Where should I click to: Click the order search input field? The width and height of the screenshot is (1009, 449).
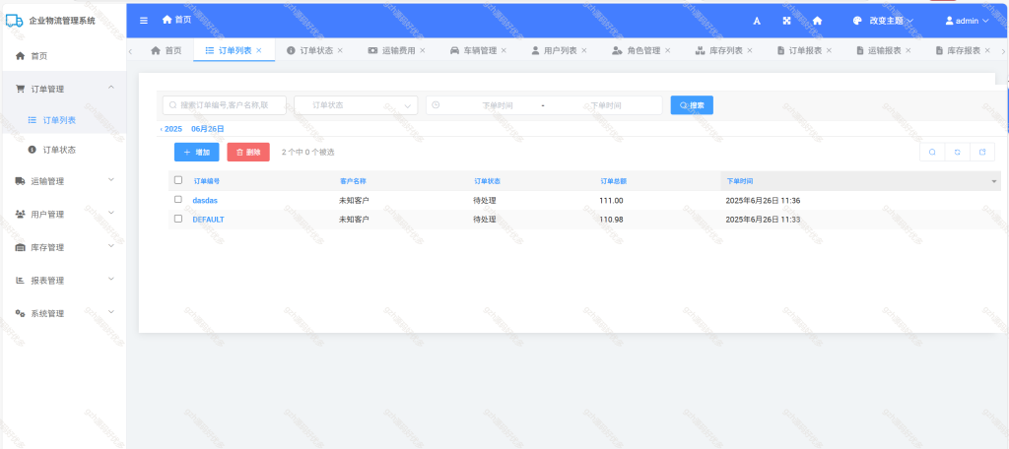(225, 104)
